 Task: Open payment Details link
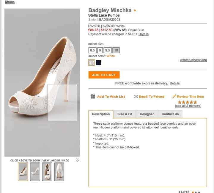point(144,34)
